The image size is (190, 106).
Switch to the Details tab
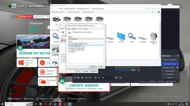pos(80,29)
